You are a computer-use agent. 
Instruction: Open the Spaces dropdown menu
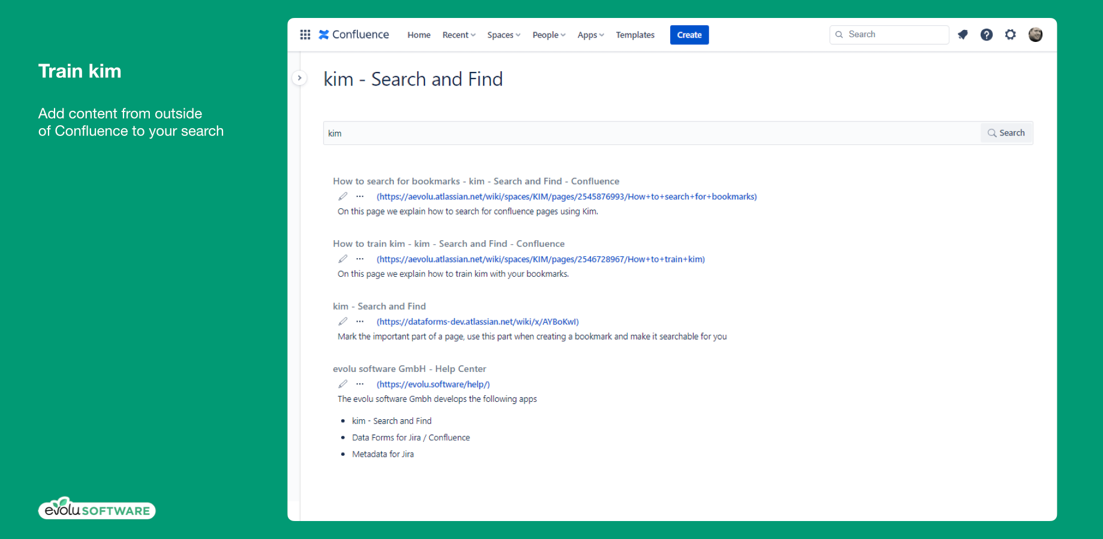pos(504,35)
